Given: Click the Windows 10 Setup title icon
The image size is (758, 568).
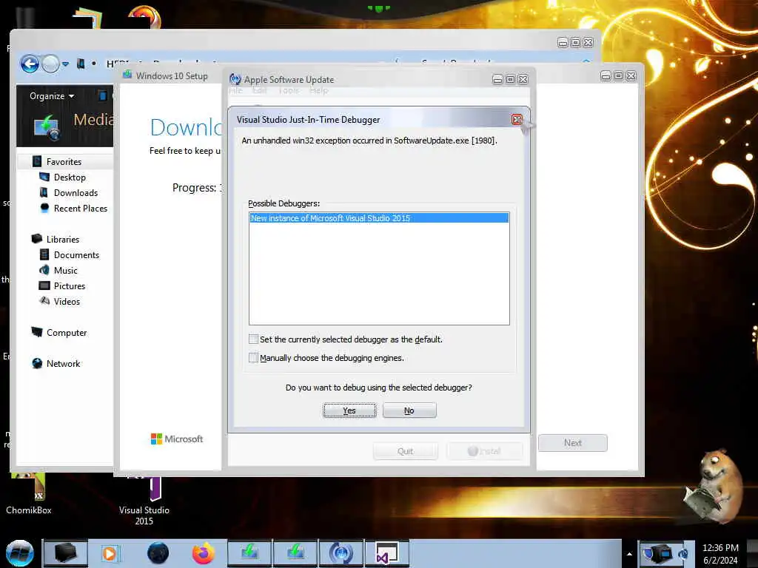Looking at the screenshot, I should tap(127, 75).
